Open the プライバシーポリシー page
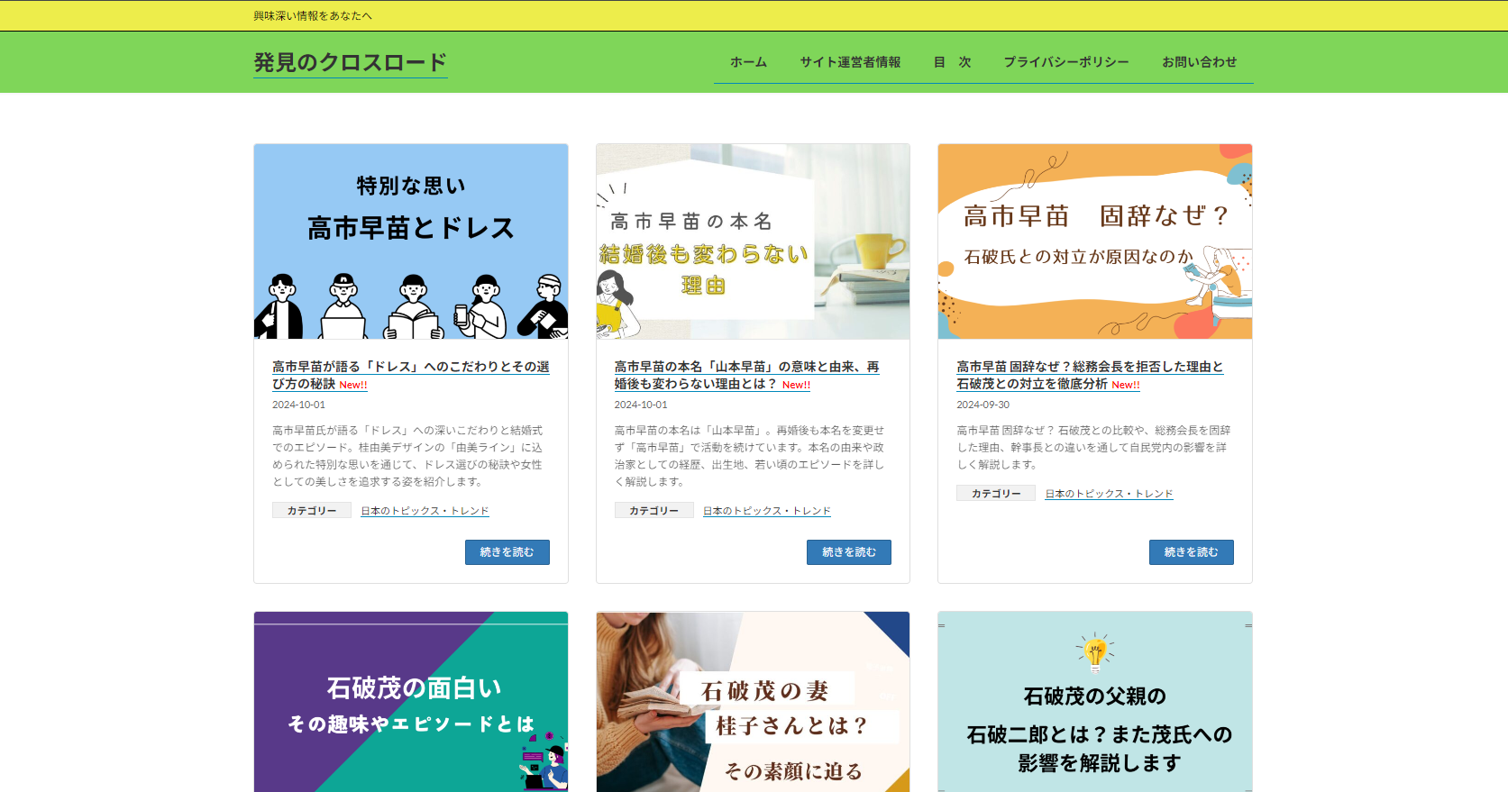Screen dimensions: 1508x792 pos(1066,62)
